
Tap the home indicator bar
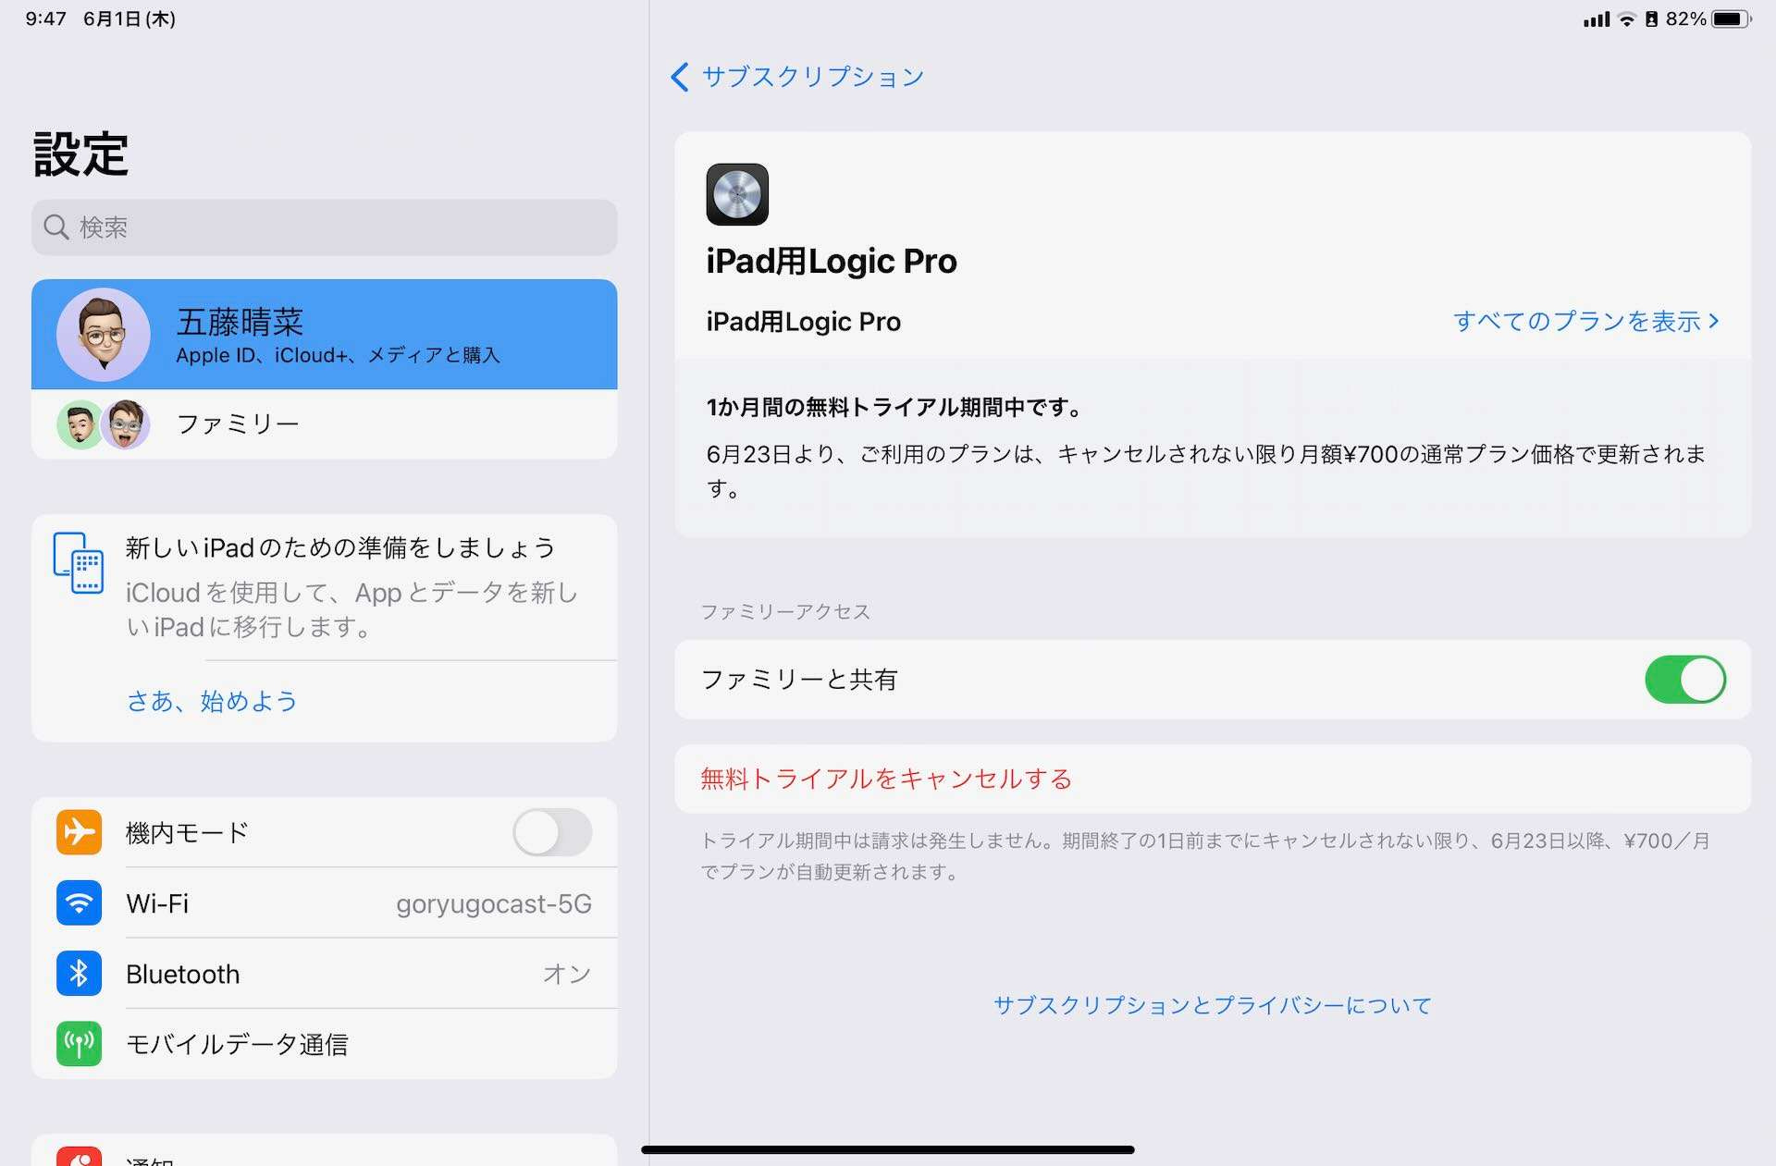(888, 1150)
